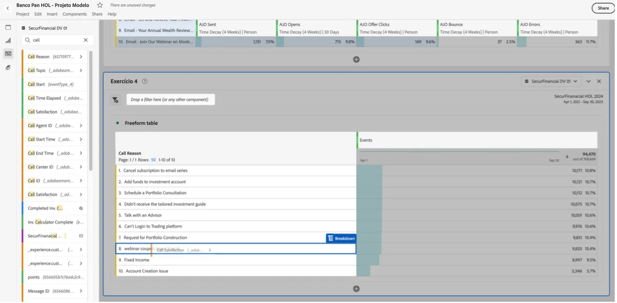Click the add-panel plus above Exercício 4

point(356,60)
